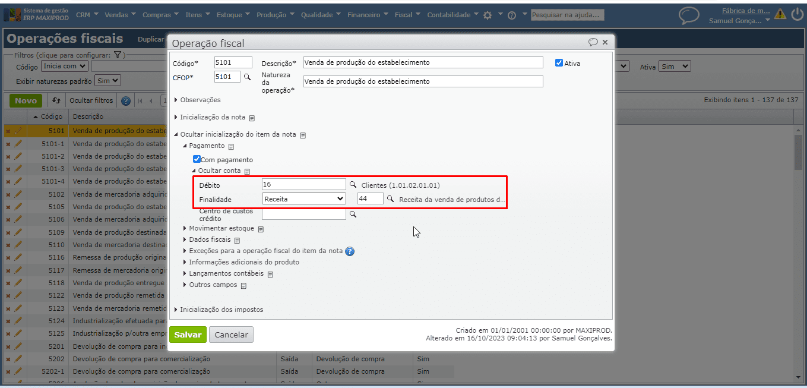This screenshot has width=807, height=388.
Task: Click Ocultar filtros button
Action: click(91, 100)
